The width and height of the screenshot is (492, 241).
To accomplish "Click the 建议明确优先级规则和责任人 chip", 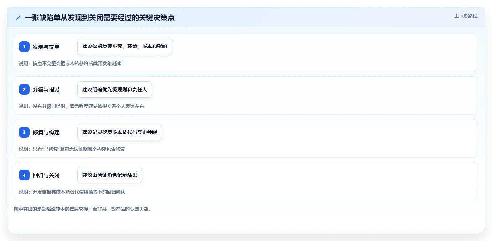I will click(115, 89).
